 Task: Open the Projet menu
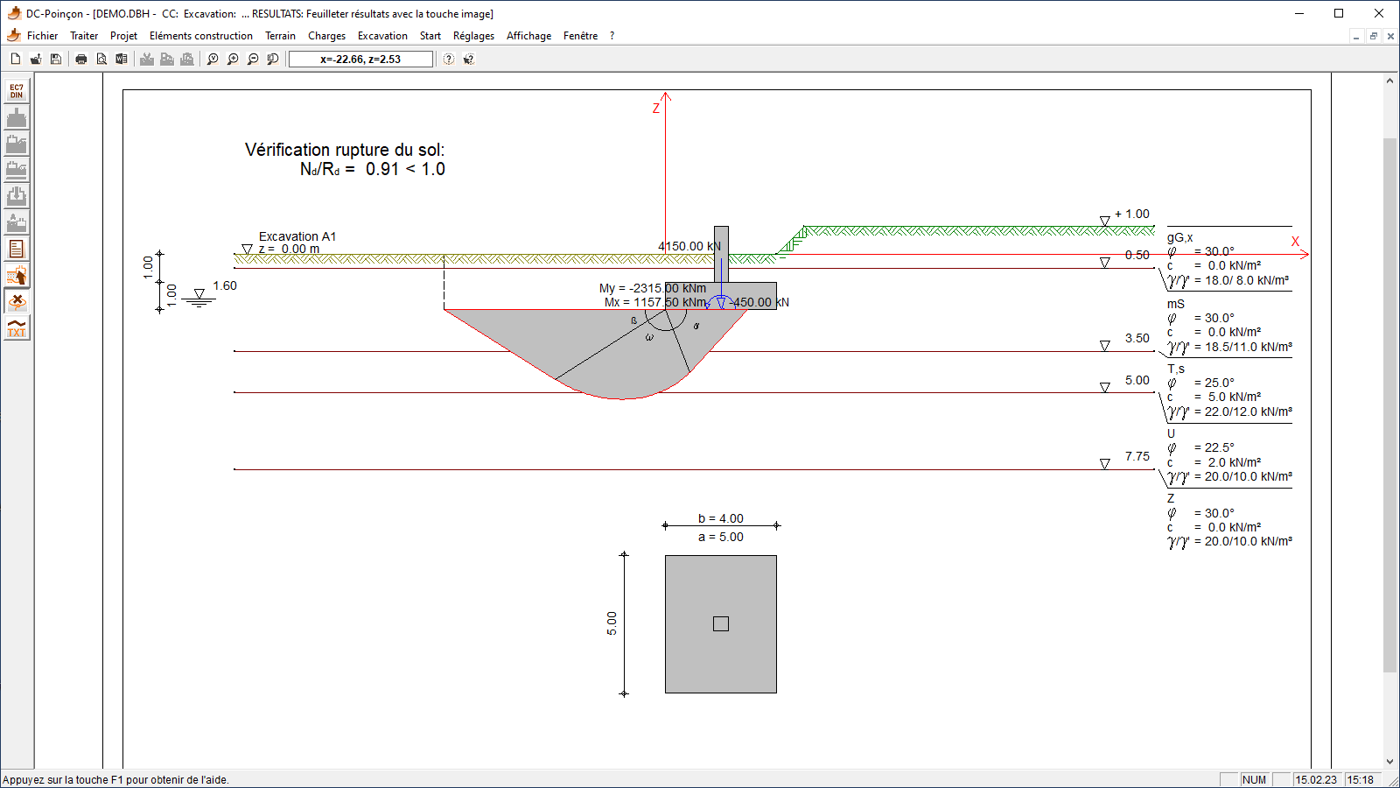(123, 36)
